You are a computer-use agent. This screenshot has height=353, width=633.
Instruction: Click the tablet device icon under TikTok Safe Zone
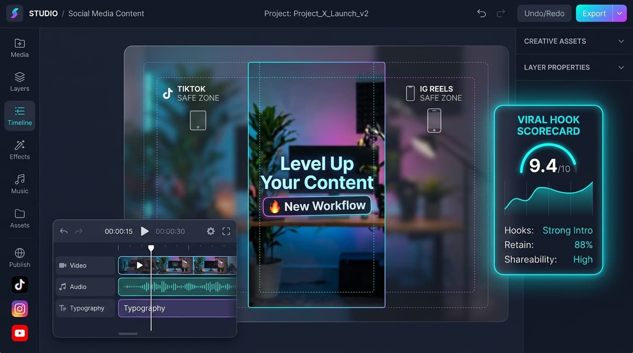[x=198, y=120]
